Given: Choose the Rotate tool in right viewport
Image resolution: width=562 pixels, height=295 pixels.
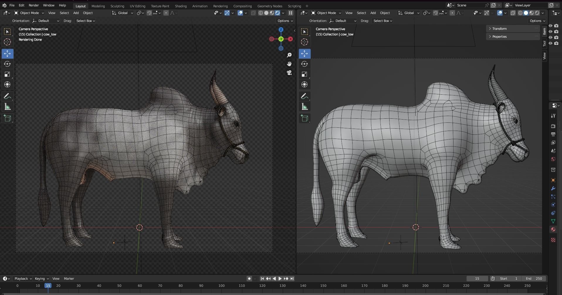Looking at the screenshot, I should [304, 64].
